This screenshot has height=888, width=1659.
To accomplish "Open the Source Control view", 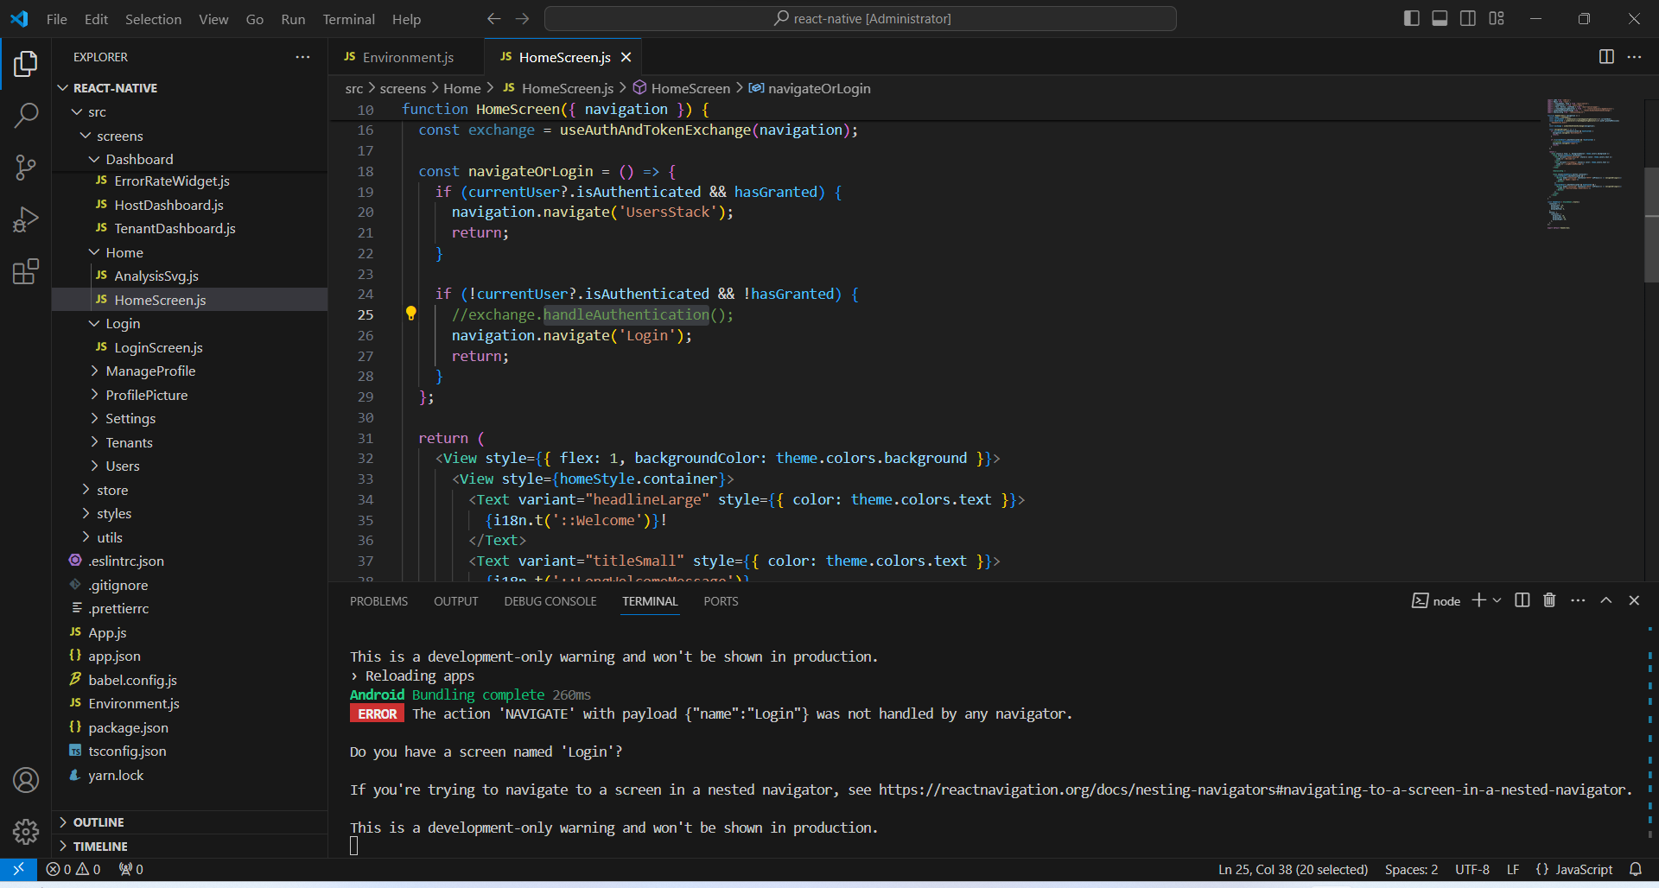I will pos(26,167).
